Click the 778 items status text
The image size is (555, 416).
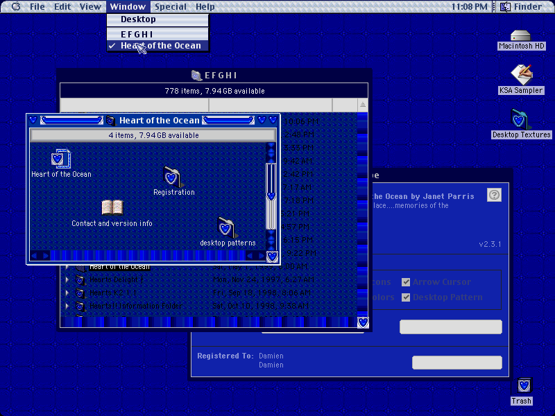coord(214,91)
